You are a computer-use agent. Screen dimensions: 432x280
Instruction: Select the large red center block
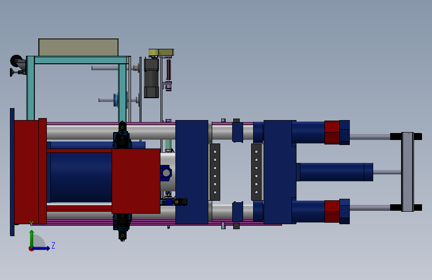[x=136, y=181]
